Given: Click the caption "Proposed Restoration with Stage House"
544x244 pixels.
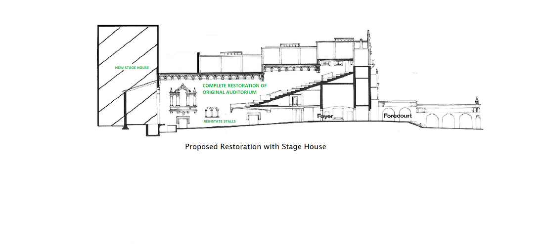Looking at the screenshot, I should point(255,147).
